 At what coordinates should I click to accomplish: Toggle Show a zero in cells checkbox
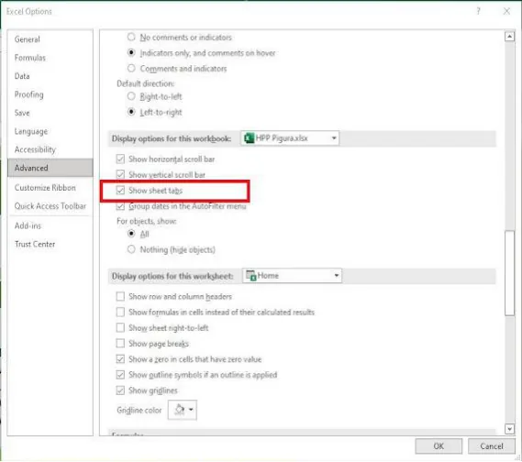(120, 359)
